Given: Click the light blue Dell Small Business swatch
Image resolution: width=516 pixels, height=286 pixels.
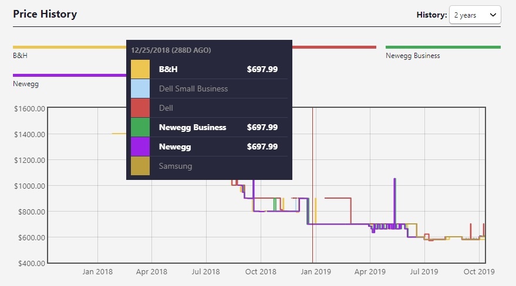Looking at the screenshot, I should pyautogui.click(x=140, y=88).
